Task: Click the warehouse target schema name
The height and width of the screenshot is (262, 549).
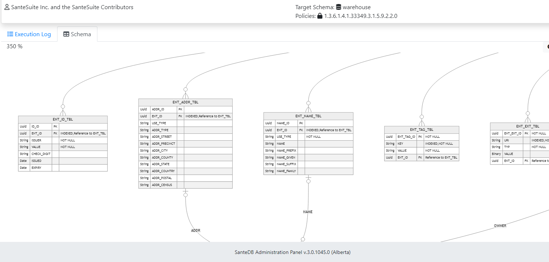Action: tap(356, 7)
